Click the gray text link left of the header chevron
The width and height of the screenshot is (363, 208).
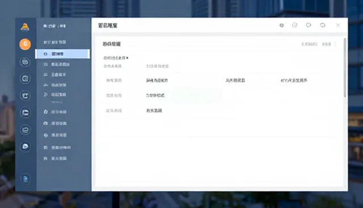point(327,44)
